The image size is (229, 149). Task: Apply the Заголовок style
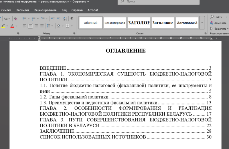click(x=163, y=23)
